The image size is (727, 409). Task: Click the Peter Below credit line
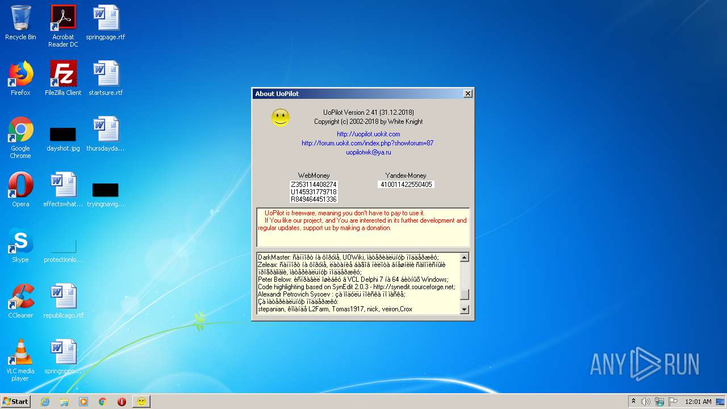coord(353,279)
